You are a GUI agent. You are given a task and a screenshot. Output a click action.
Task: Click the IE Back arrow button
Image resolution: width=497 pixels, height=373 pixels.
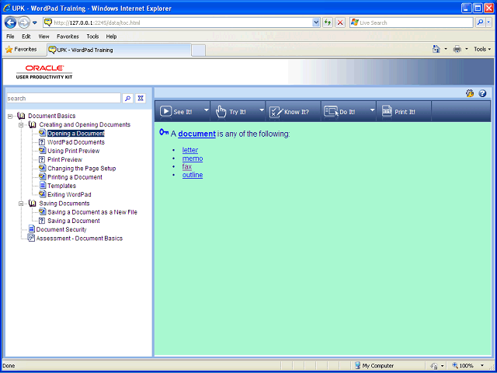pyautogui.click(x=10, y=23)
